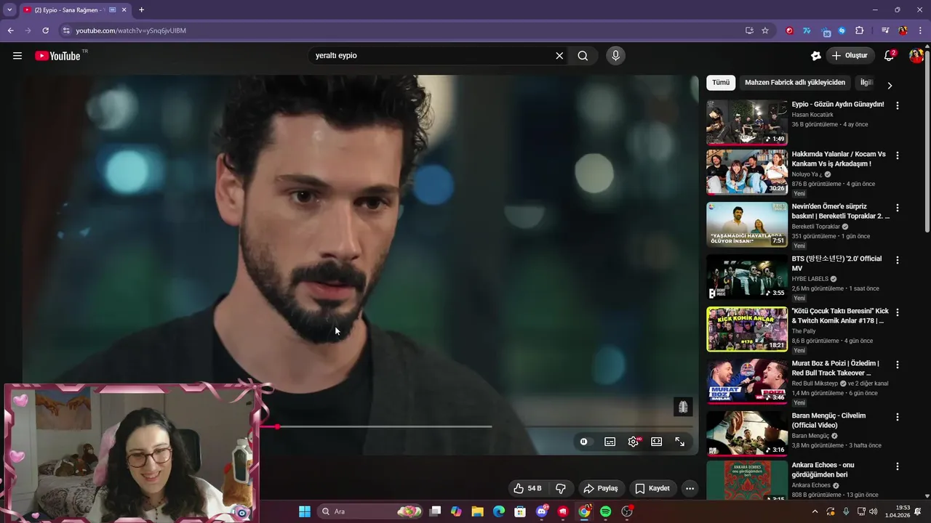The height and width of the screenshot is (523, 931).
Task: Click the Kaydet save button
Action: (x=652, y=488)
